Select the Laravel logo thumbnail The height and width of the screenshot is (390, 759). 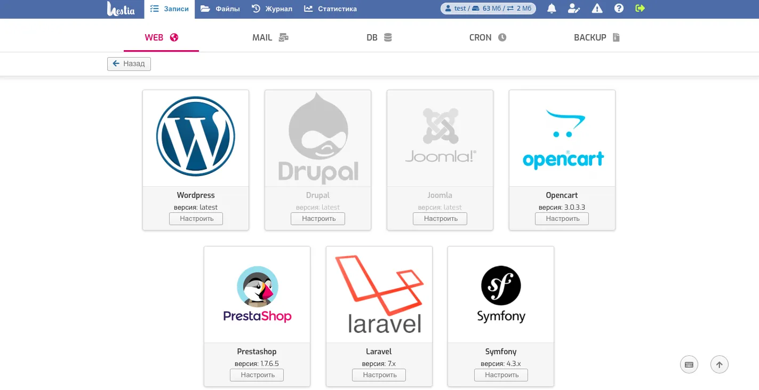[x=379, y=294]
